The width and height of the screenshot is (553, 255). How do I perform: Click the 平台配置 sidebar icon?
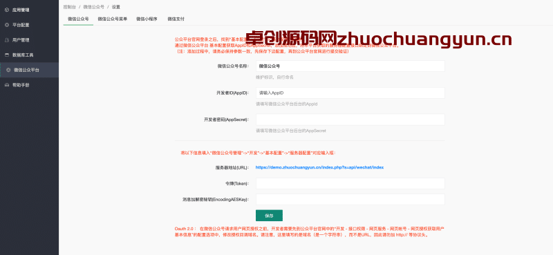point(7,25)
